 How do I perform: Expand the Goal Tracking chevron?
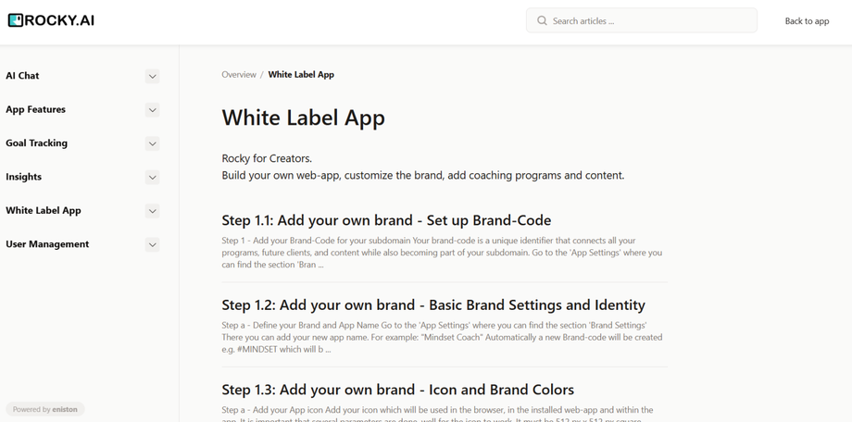click(x=152, y=143)
